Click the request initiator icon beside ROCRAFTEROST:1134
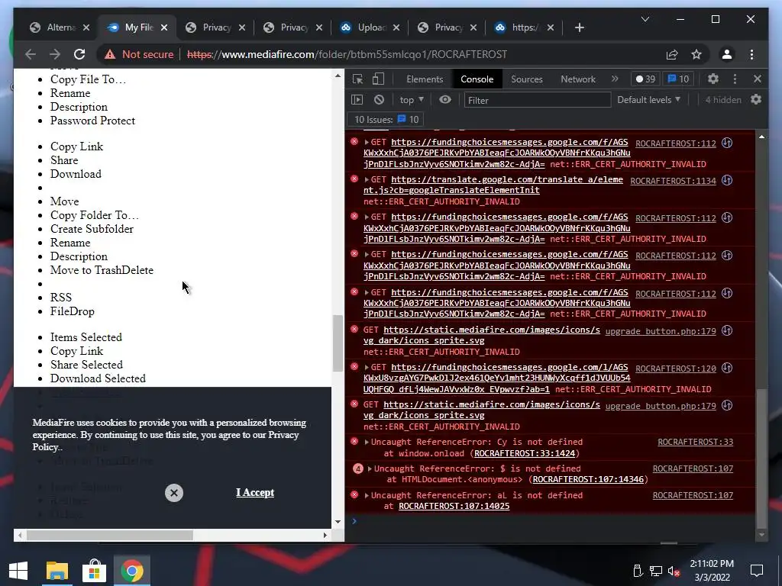This screenshot has height=586, width=782. click(727, 180)
